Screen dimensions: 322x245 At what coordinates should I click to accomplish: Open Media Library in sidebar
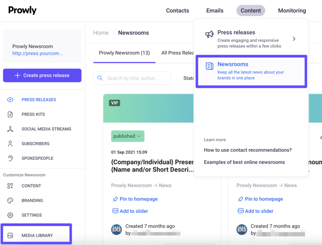pos(37,235)
